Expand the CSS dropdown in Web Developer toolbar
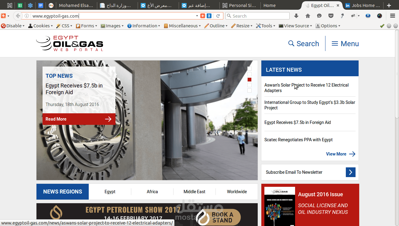 64,26
